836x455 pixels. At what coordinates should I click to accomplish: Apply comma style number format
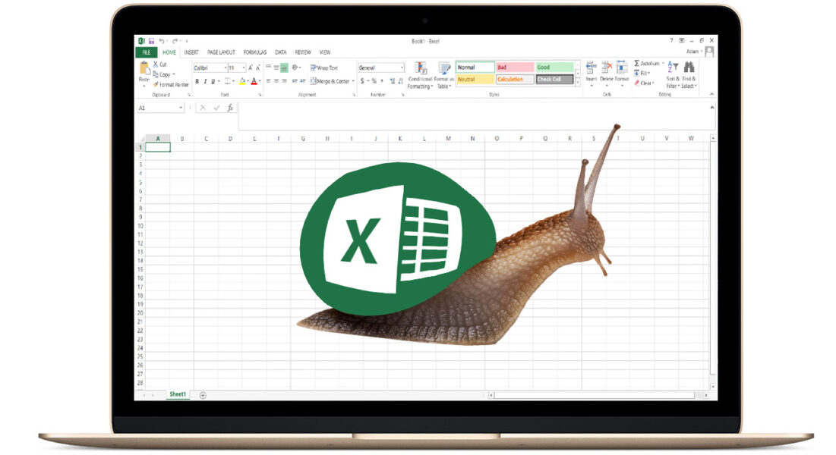382,81
